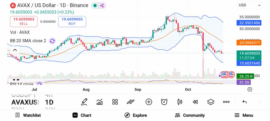Undo the last chart action
The width and height of the screenshot is (270, 121).
click(x=244, y=102)
